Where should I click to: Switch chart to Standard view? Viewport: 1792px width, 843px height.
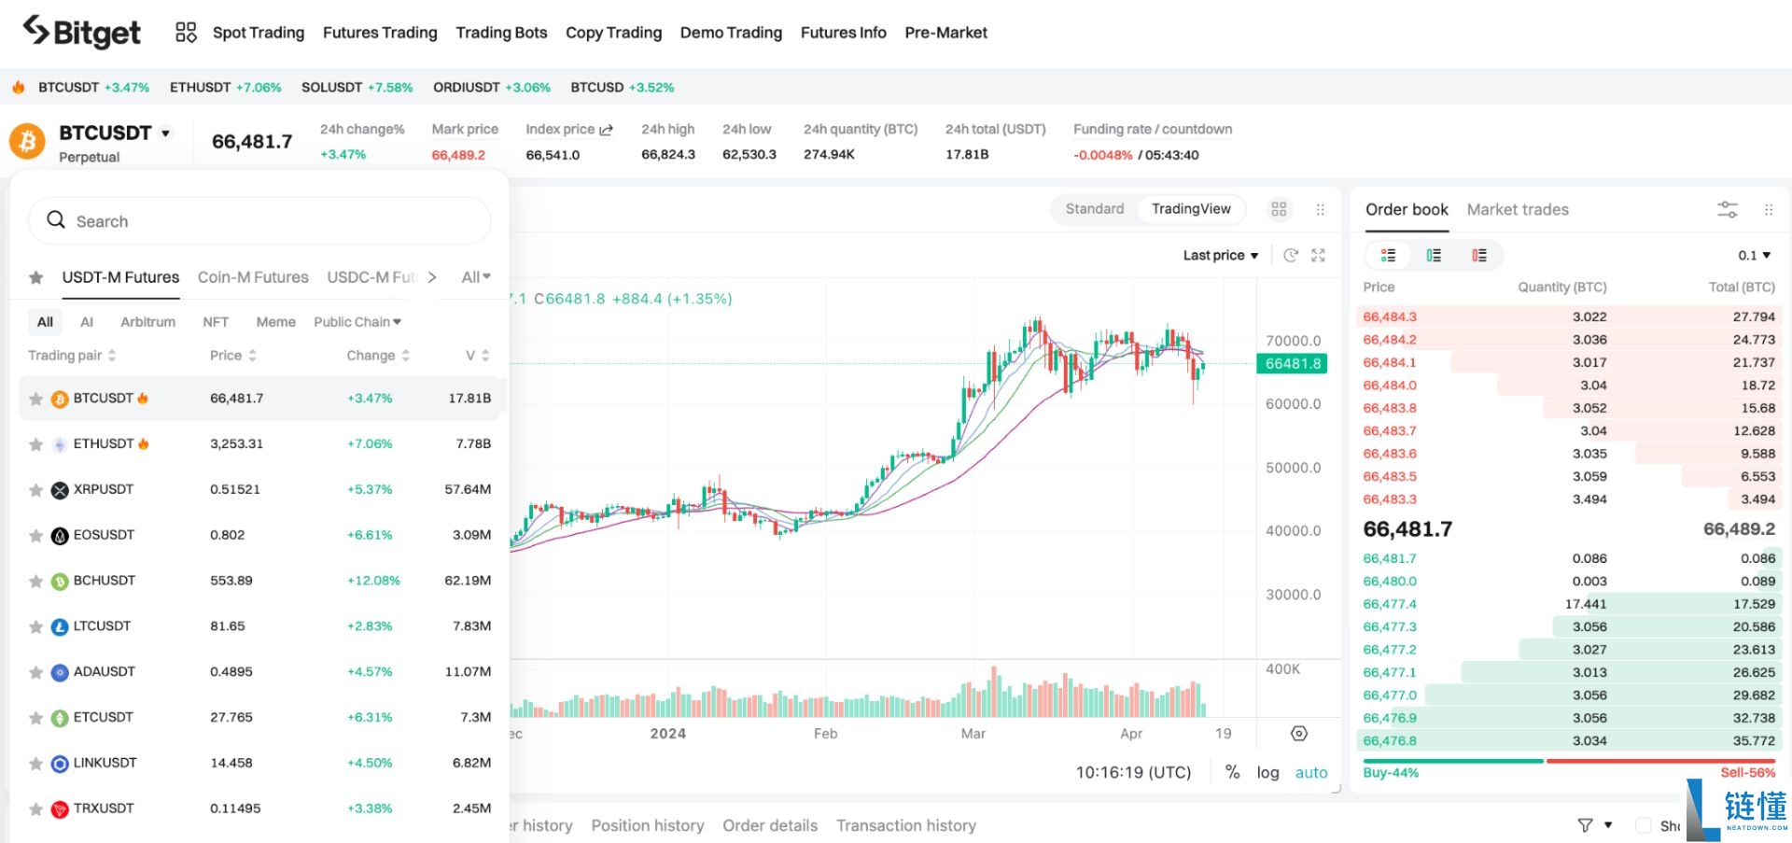1095,209
